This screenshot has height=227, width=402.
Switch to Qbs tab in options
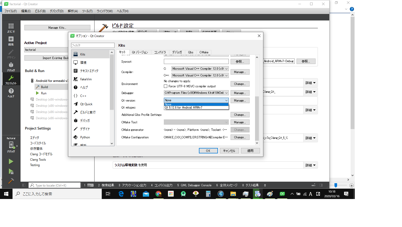coord(191,52)
